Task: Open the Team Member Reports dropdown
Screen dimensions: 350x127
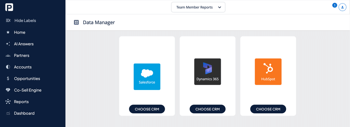Action: pos(198,7)
